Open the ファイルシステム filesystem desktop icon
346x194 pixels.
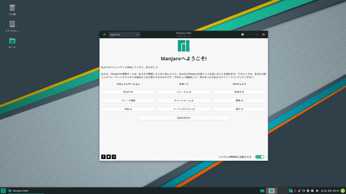click(12, 26)
